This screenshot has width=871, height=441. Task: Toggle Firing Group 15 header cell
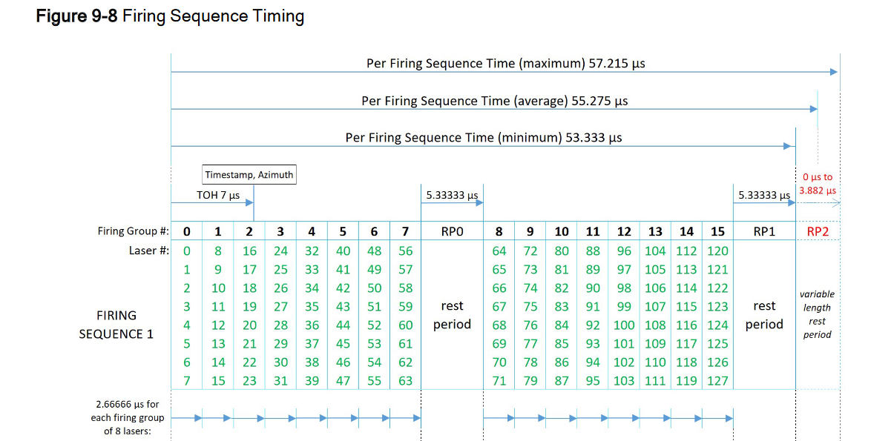717,231
